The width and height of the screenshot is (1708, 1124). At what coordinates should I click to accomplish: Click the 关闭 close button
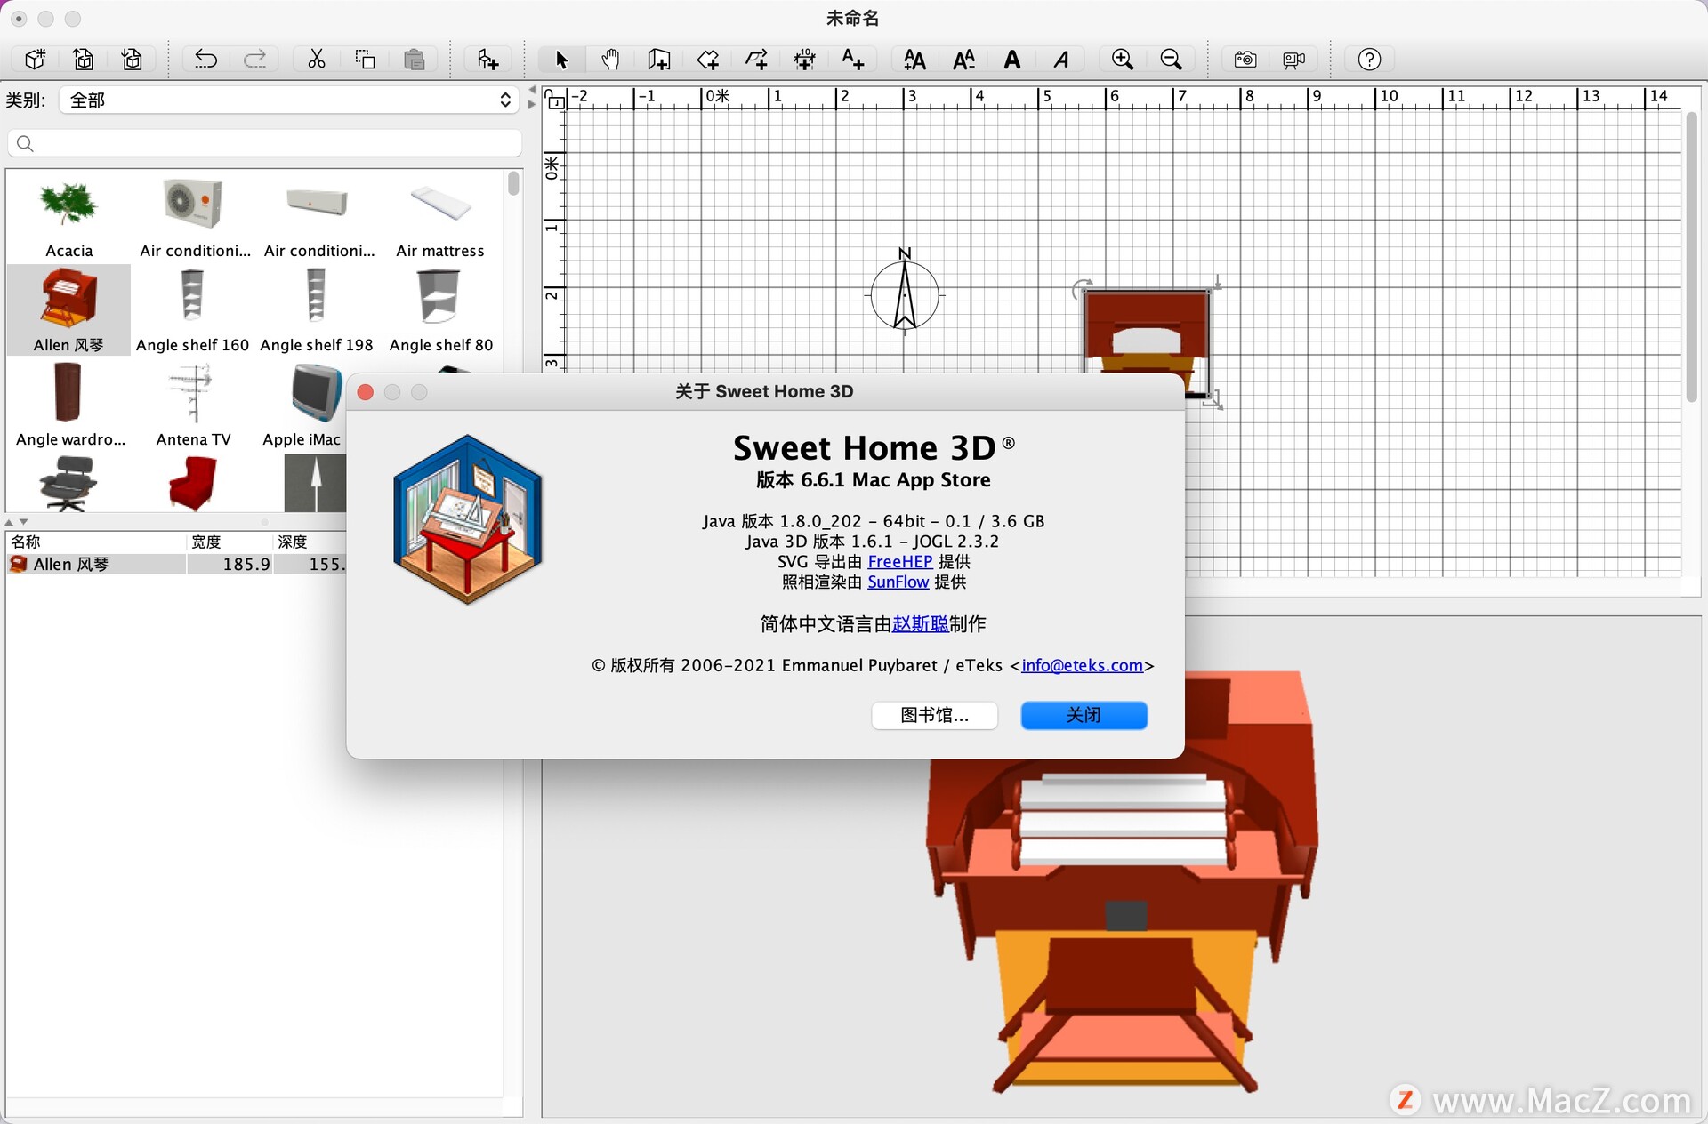coord(1084,714)
